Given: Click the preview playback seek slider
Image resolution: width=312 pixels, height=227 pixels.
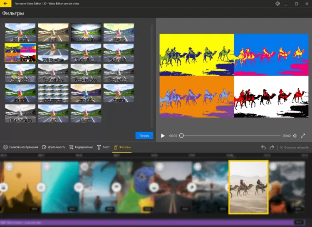Looking at the screenshot, I should point(231,136).
